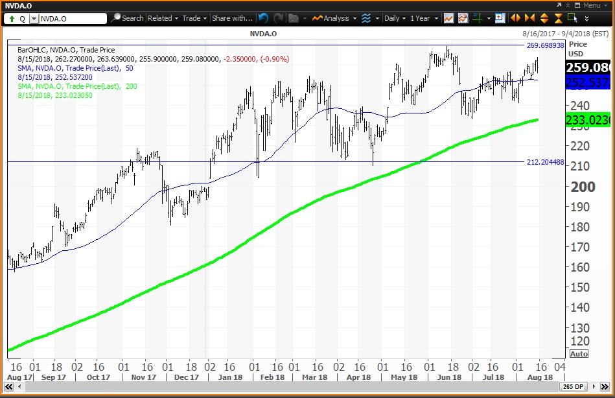Click the green 233.023 SMA price tag
This screenshot has height=398, width=615.
[x=588, y=120]
